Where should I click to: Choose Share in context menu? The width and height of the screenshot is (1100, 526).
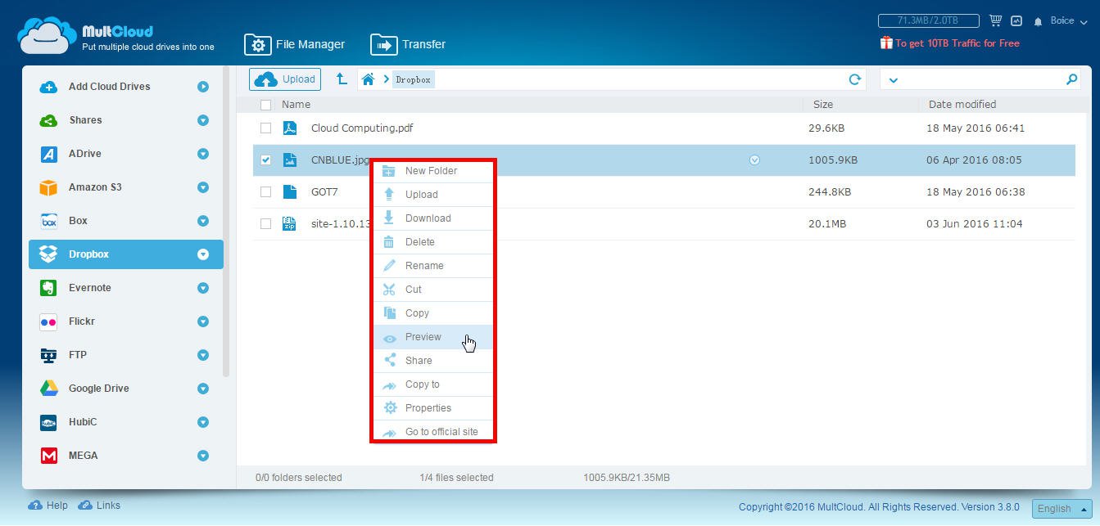[433, 361]
